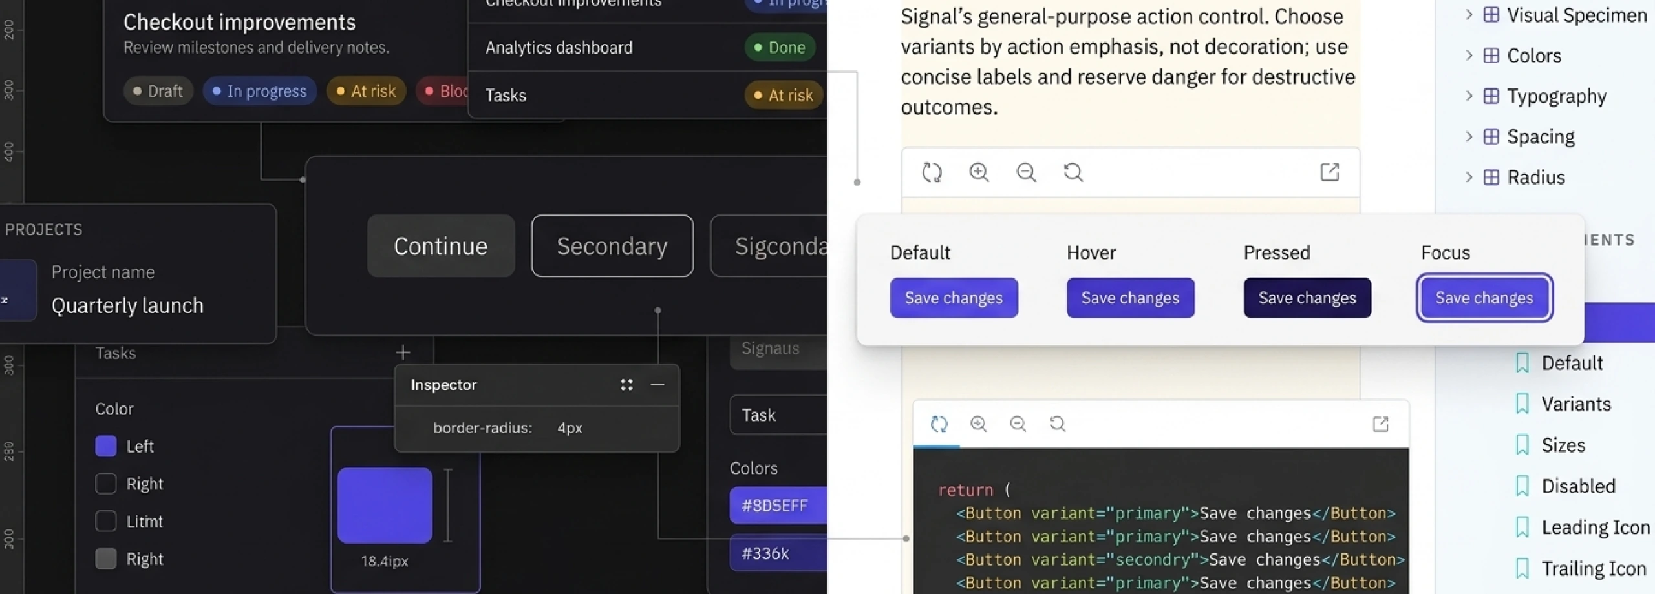Click the Secondary outlined button
This screenshot has height=594, width=1655.
(612, 246)
